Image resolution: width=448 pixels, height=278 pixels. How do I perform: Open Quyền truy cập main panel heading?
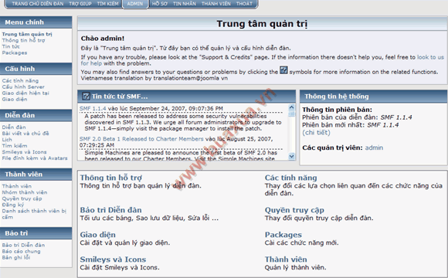point(294,210)
